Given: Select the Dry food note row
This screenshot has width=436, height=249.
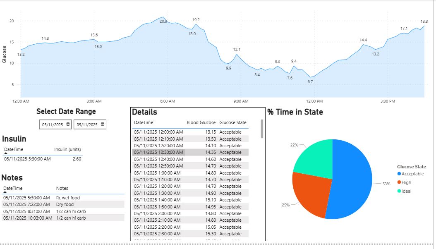Looking at the screenshot, I should pyautogui.click(x=63, y=204).
